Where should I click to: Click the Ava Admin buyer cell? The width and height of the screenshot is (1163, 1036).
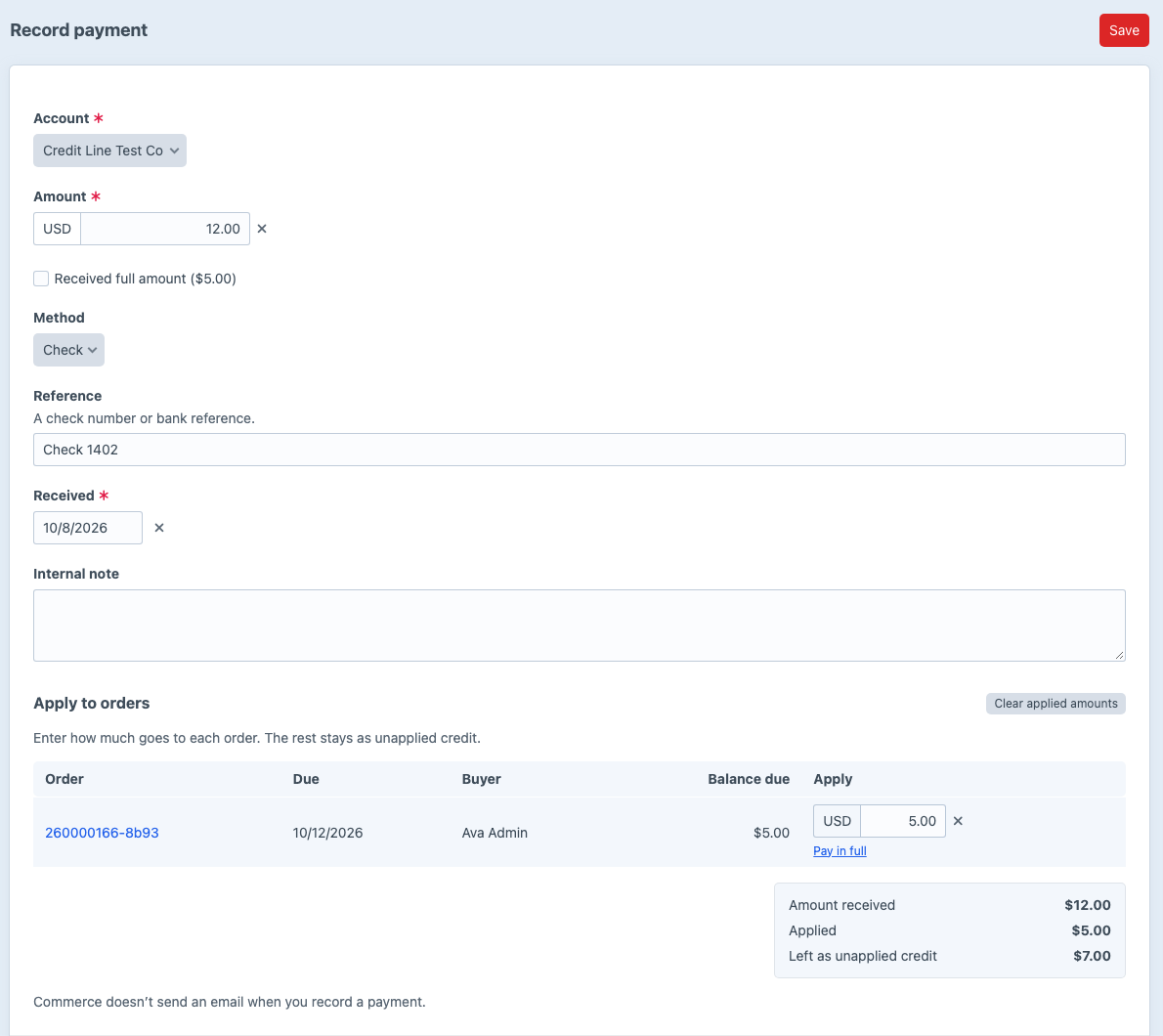(495, 833)
